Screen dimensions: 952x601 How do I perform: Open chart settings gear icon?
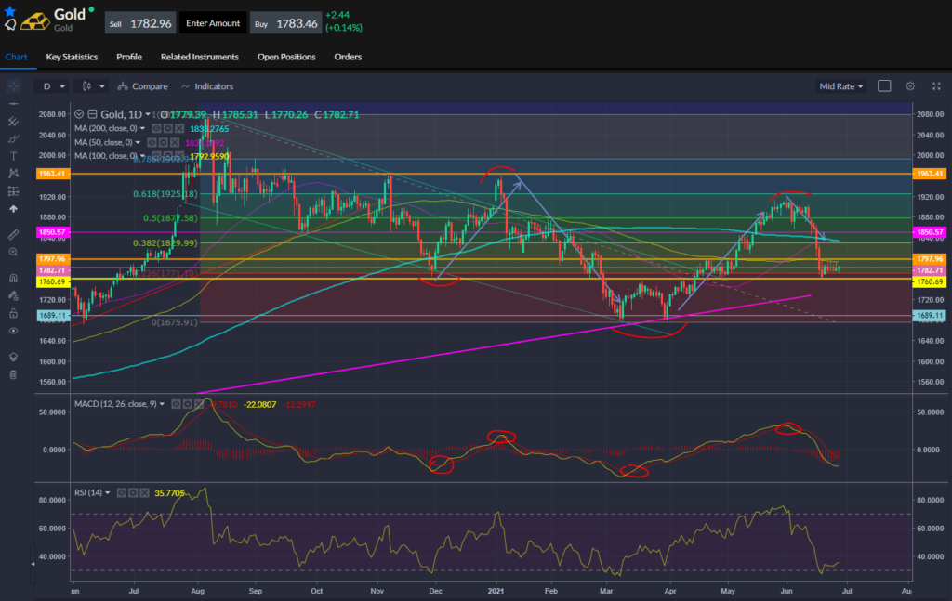coord(910,86)
